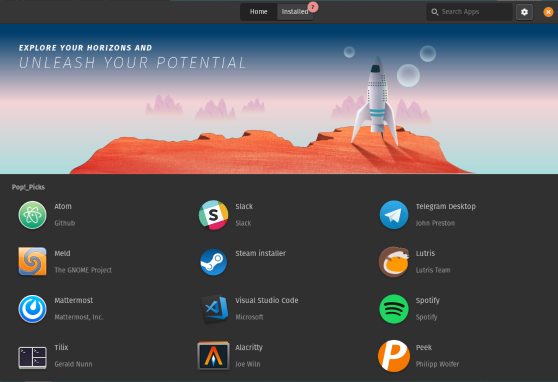Select the Tilix app title
This screenshot has width=558, height=382.
point(61,348)
